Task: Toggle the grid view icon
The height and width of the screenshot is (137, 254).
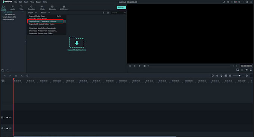Action: click(108, 13)
